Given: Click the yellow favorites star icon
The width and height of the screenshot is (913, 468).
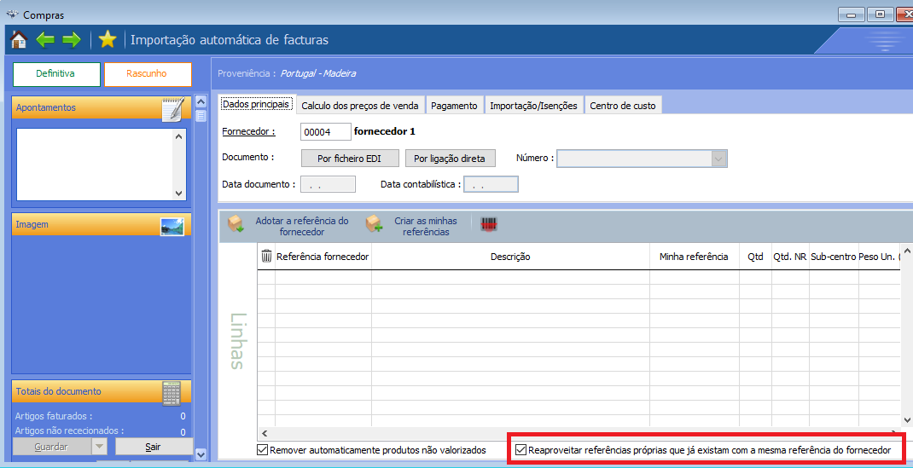Looking at the screenshot, I should 107,40.
